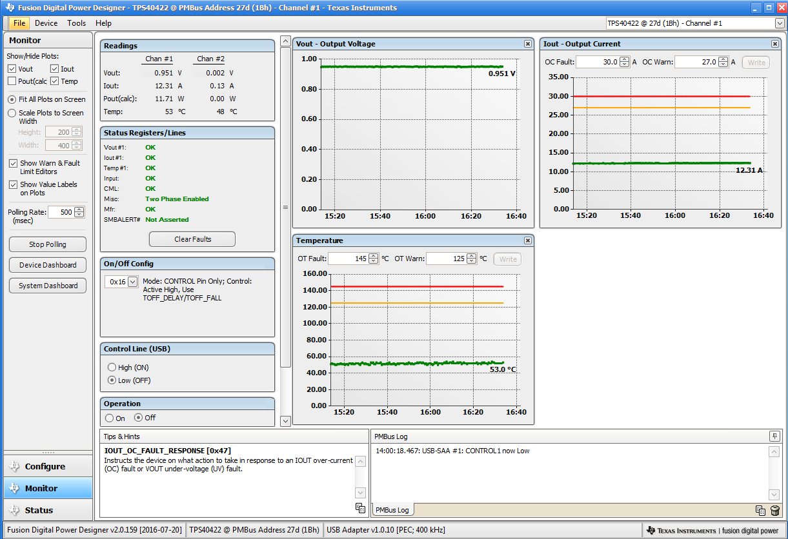Copy the PMBus Log contents icon
This screenshot has width=788, height=539.
761,511
